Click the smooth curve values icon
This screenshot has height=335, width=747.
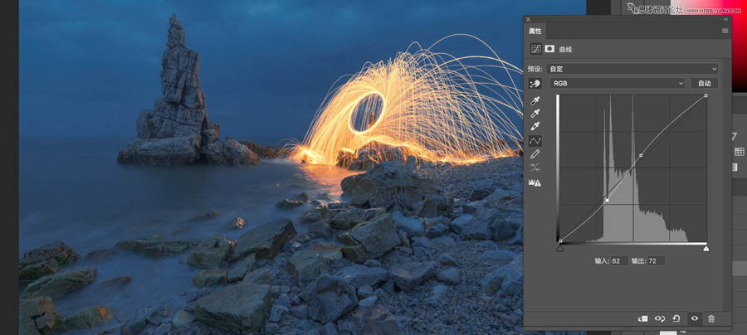tap(535, 167)
